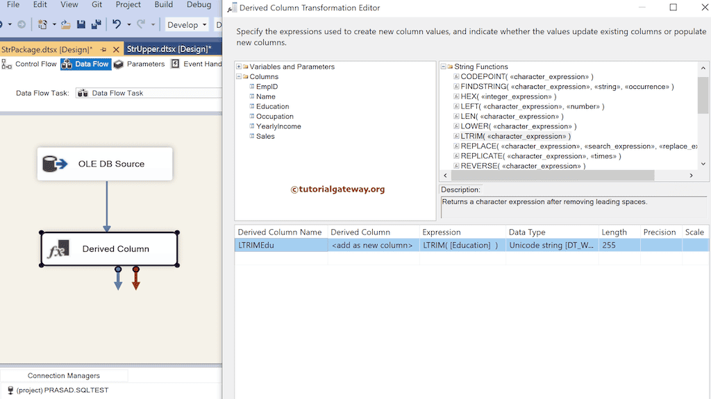Select the REVERSE function
711x399 pixels.
523,166
